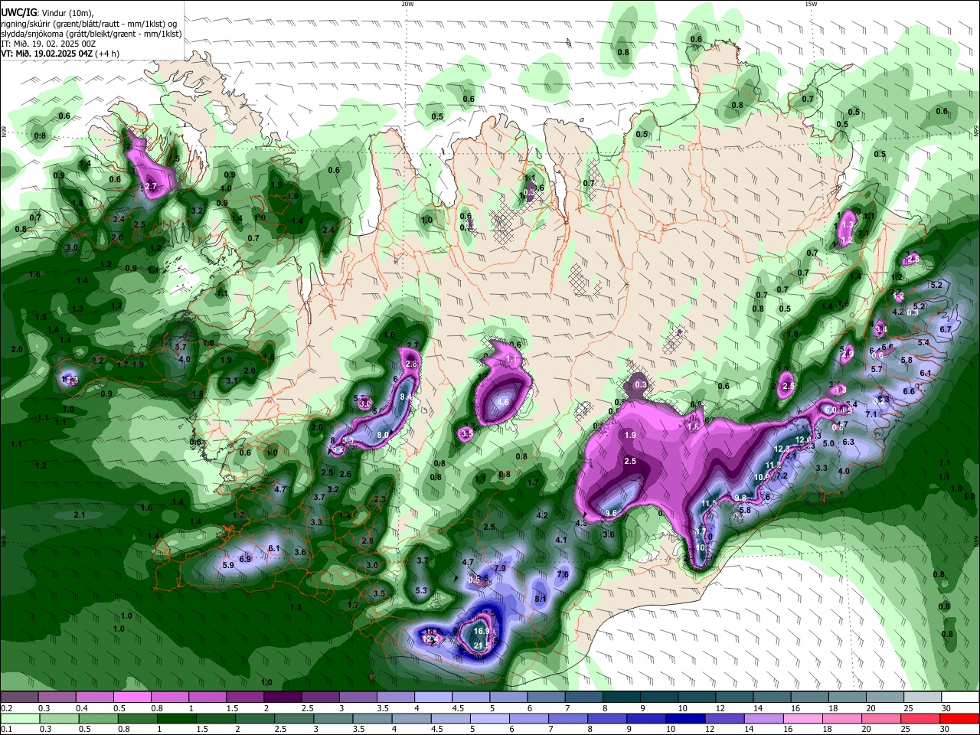
Task: Click the 6.9 value off the southwest coast
Action: pos(245,559)
